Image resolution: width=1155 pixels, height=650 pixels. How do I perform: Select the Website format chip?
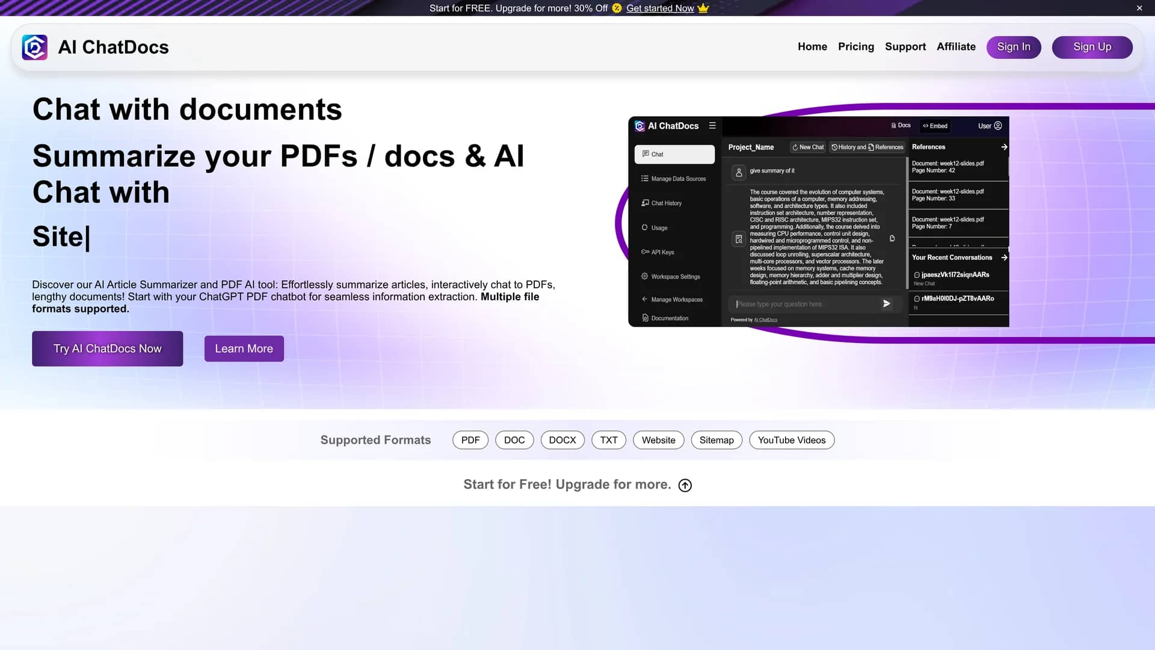[659, 440]
